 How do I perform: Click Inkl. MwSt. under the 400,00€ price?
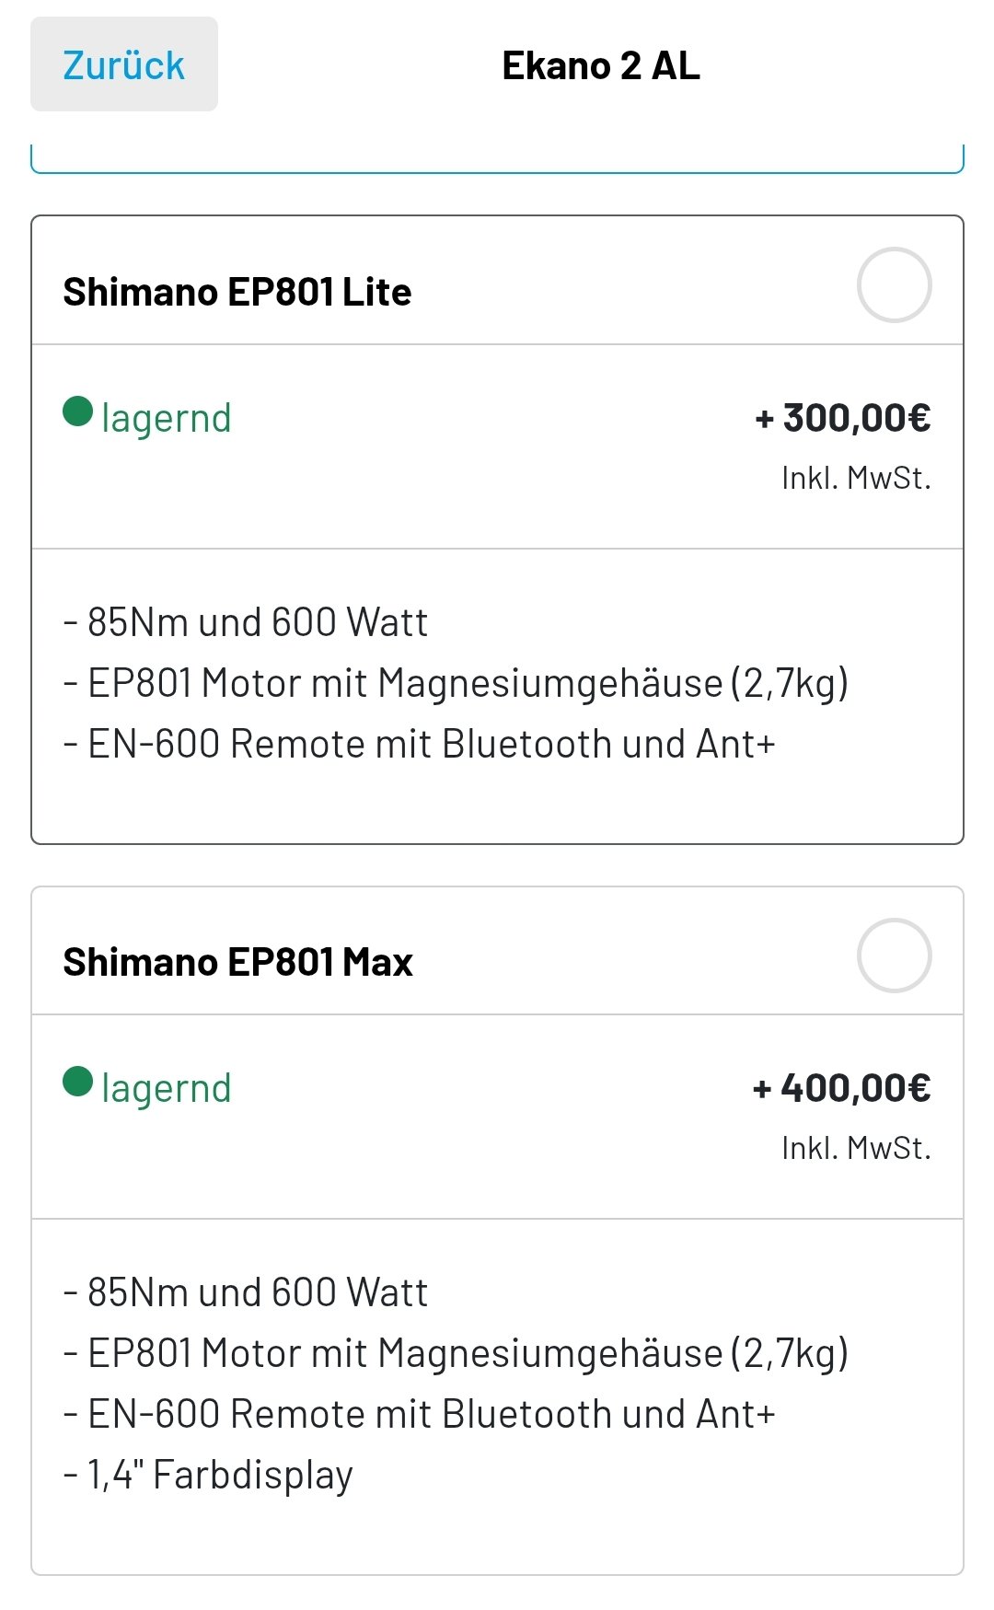point(856,1148)
